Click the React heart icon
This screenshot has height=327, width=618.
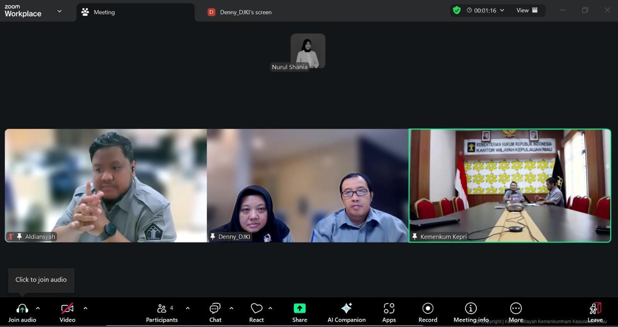coord(256,308)
